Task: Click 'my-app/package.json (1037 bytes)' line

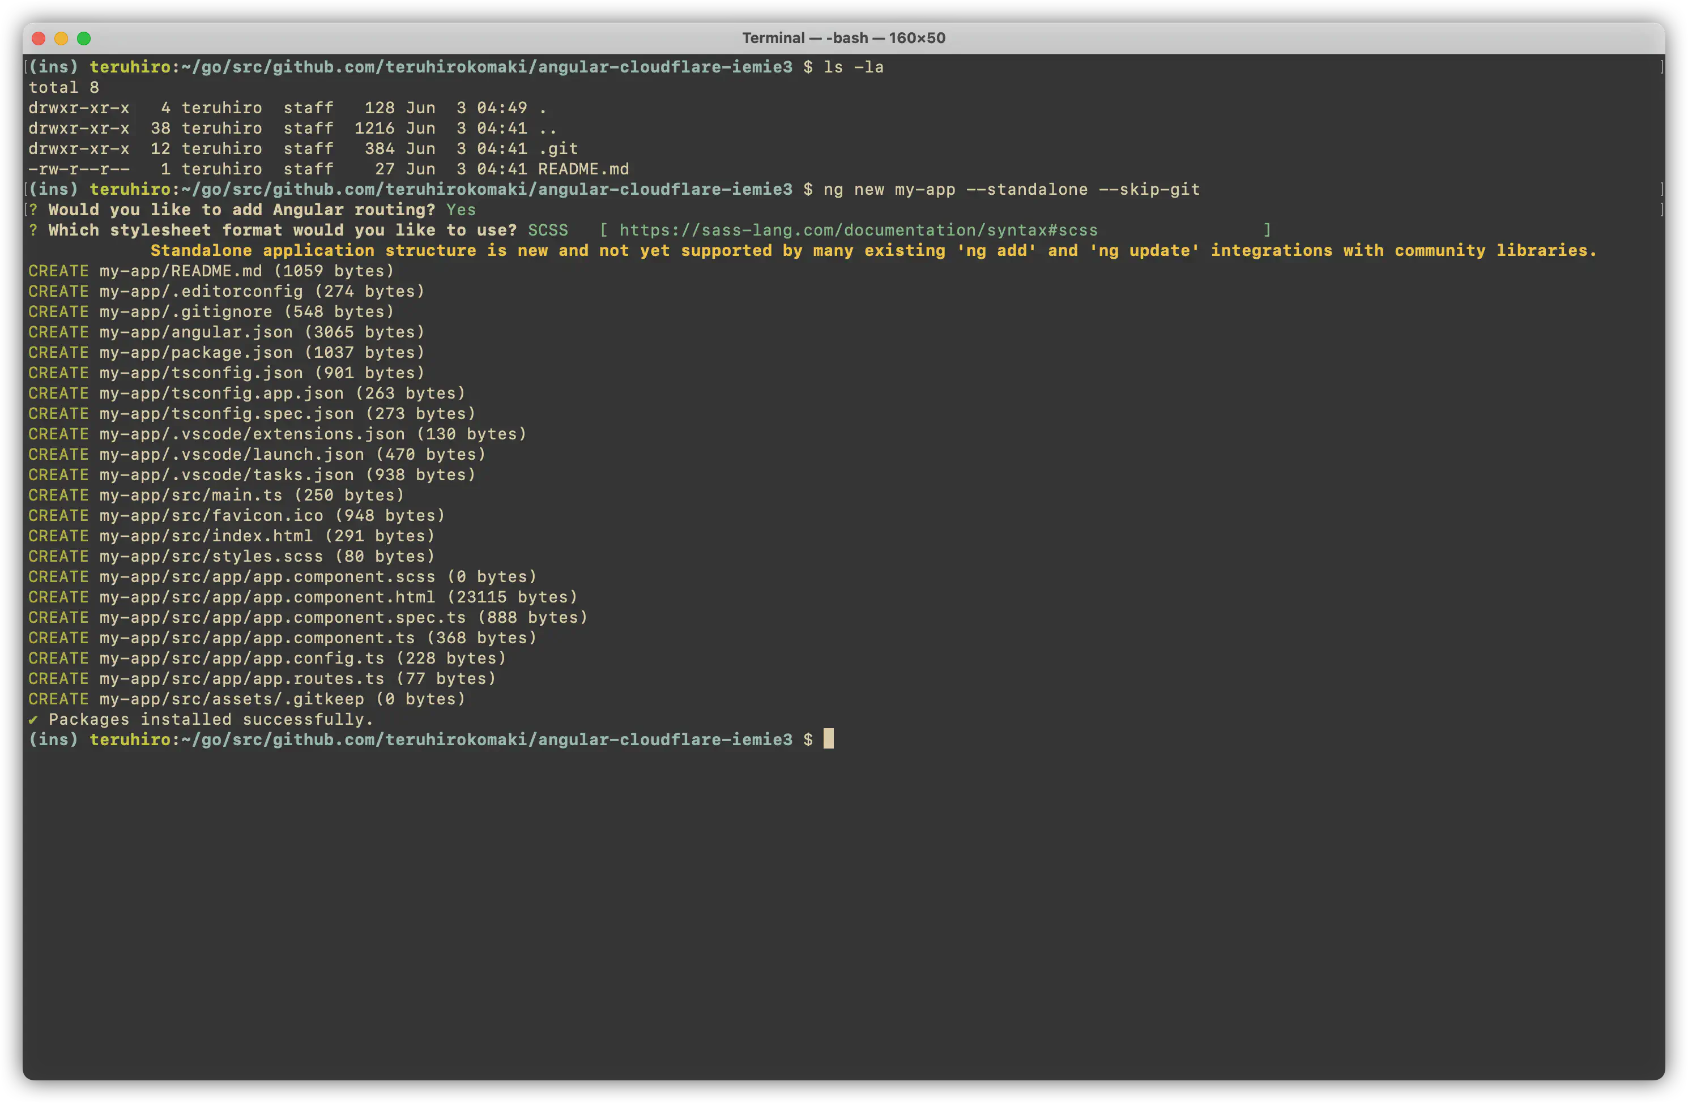Action: 226,353
